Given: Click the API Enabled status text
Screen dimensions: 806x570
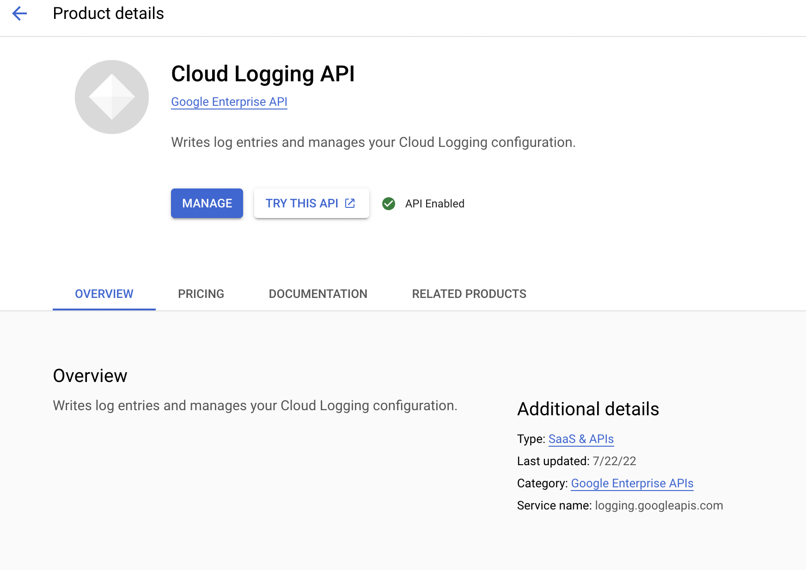Looking at the screenshot, I should 435,204.
